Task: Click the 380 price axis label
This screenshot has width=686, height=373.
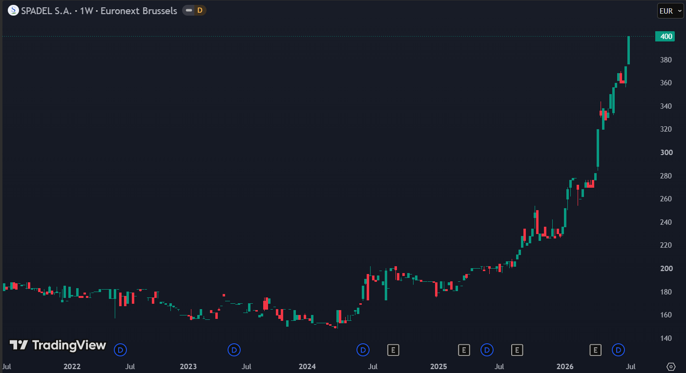Action: (x=666, y=60)
